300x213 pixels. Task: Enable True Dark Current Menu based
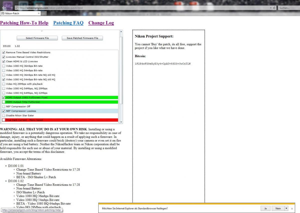tap(4, 120)
